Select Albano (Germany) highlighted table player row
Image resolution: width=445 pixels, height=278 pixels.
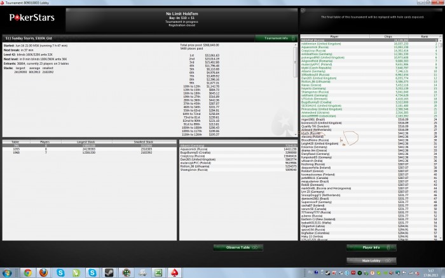(238, 145)
